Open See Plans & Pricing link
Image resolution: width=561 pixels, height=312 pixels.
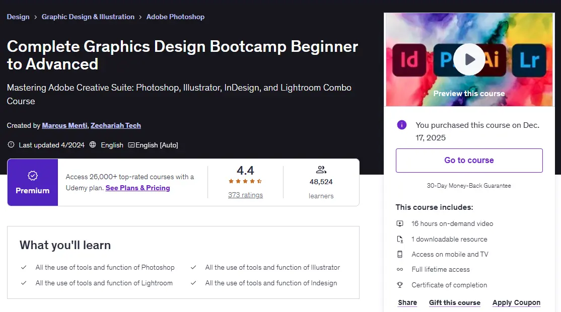tap(138, 188)
